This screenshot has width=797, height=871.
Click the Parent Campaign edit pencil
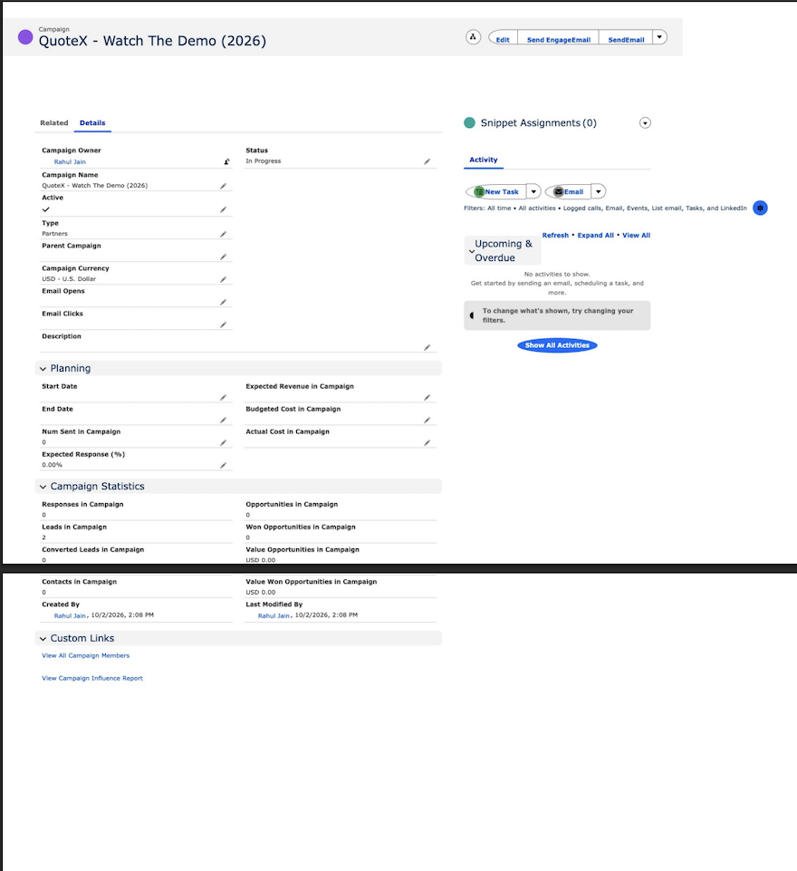click(223, 256)
